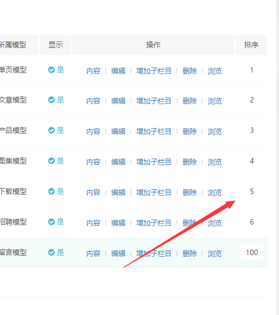The height and width of the screenshot is (315, 279).
Task: Toggle display check icon for 文章模型 row
Action: pyautogui.click(x=52, y=100)
